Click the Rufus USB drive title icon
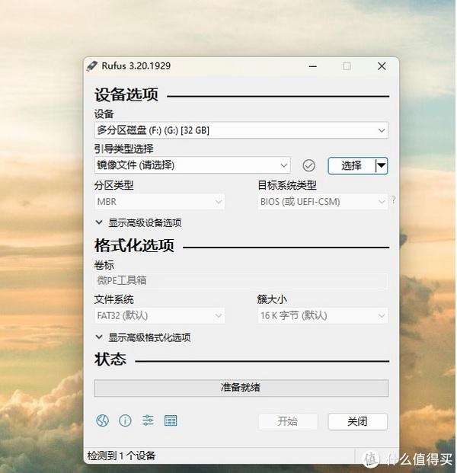 pyautogui.click(x=92, y=66)
